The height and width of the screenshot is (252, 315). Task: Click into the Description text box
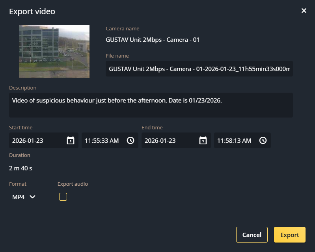pos(151,105)
